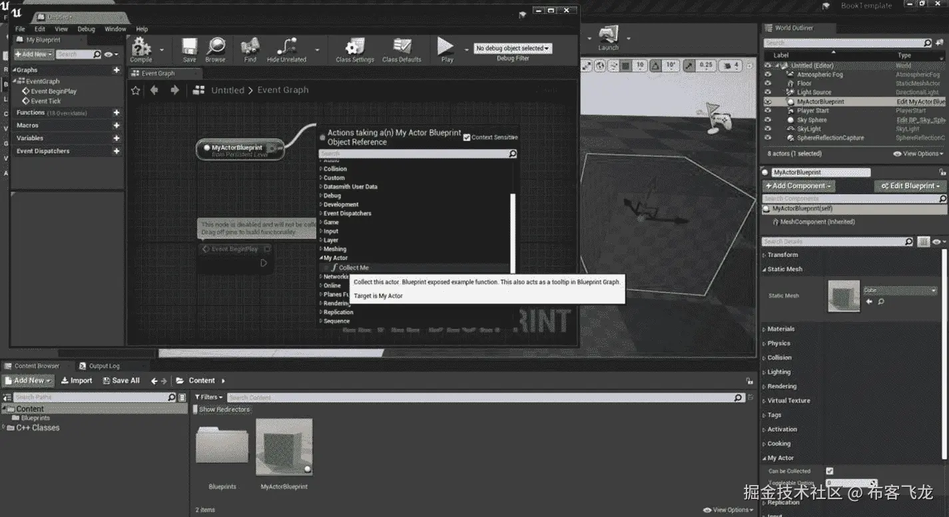Click the Toggleable Option value field
Screen dimensions: 949x517
[851, 483]
